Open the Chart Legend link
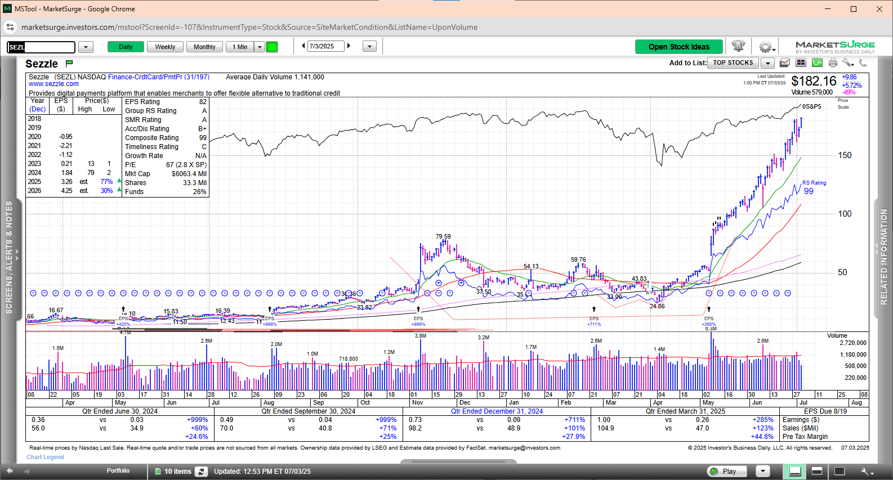This screenshot has height=480, width=893. [45, 457]
